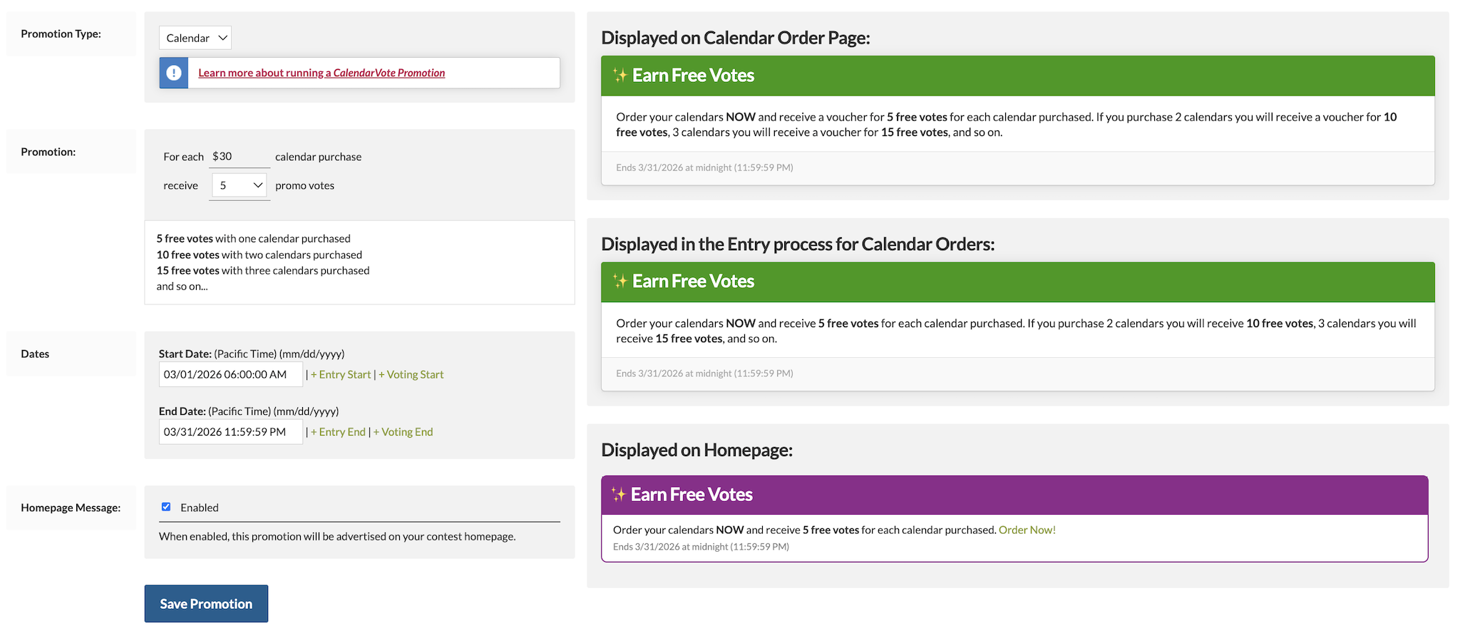Image resolution: width=1460 pixels, height=633 pixels.
Task: Click the + Entry Start link
Action: click(x=341, y=374)
